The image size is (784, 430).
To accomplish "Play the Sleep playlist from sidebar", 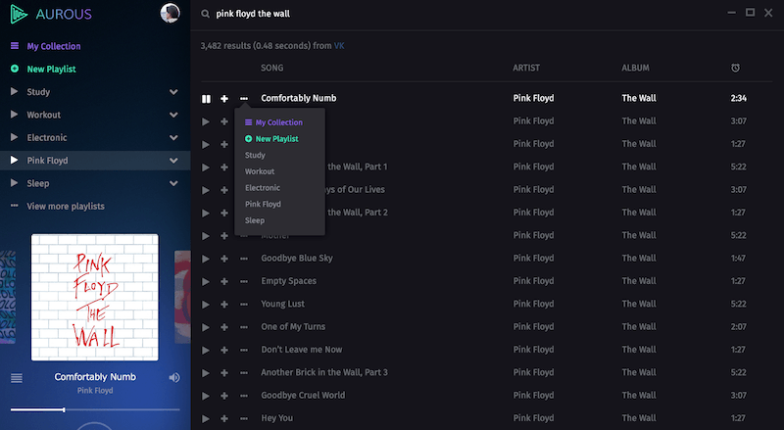I will [15, 183].
